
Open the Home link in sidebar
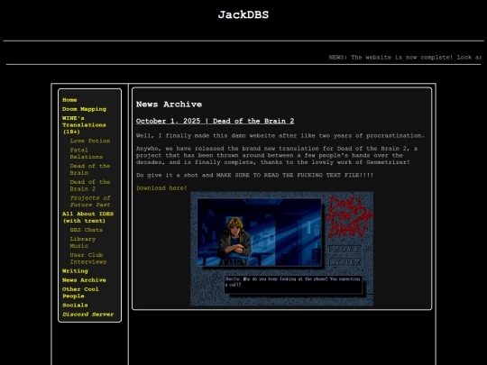[69, 100]
